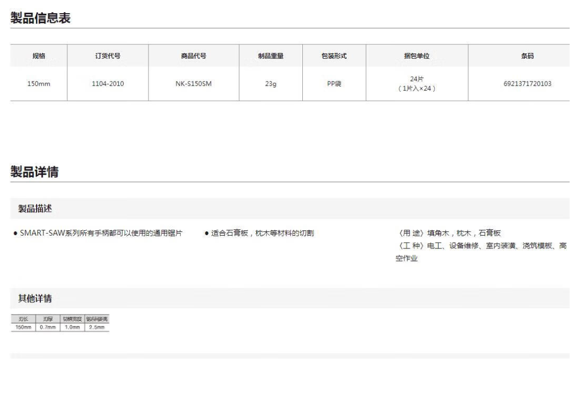Click the 23g weight value

(270, 84)
